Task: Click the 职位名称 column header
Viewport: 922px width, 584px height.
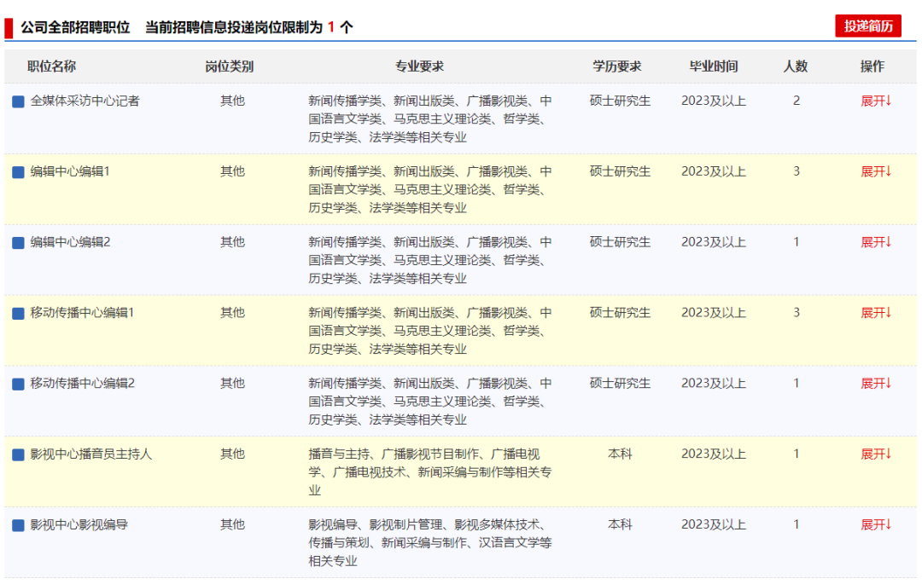Action: pyautogui.click(x=51, y=66)
